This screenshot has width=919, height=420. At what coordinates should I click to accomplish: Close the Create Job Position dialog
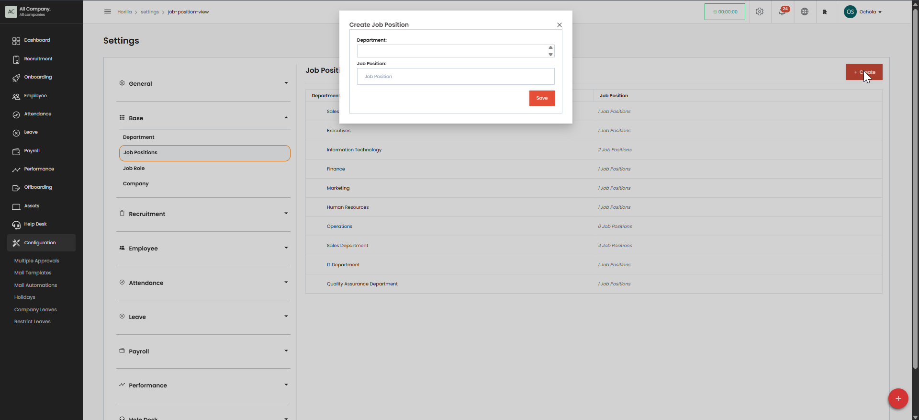[x=559, y=25]
